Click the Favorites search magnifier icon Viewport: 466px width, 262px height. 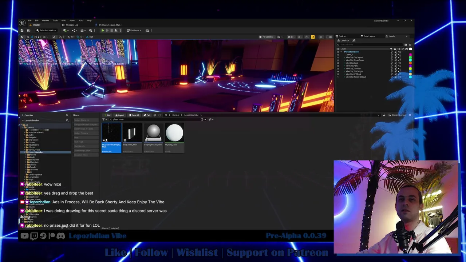(x=67, y=115)
